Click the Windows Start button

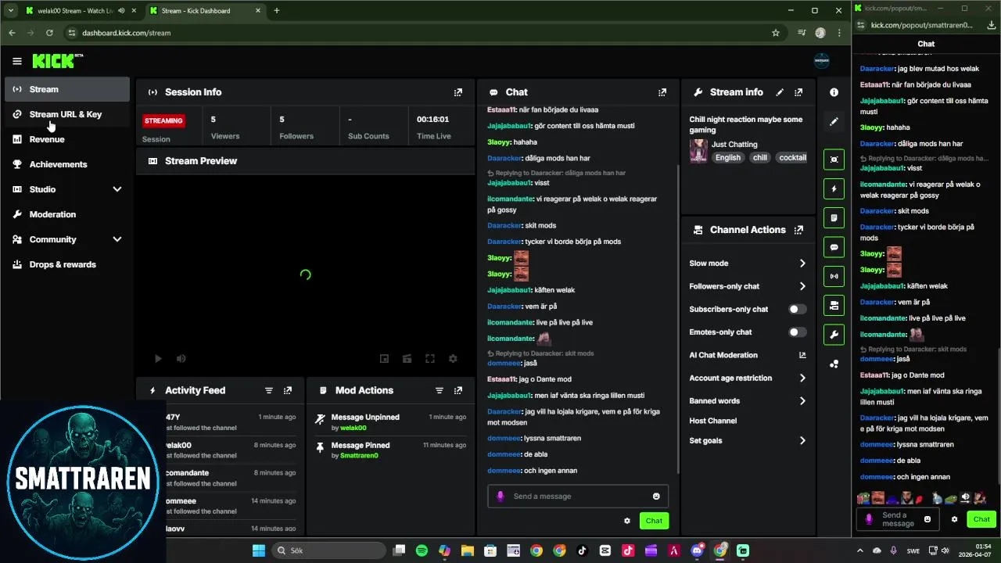(x=259, y=550)
